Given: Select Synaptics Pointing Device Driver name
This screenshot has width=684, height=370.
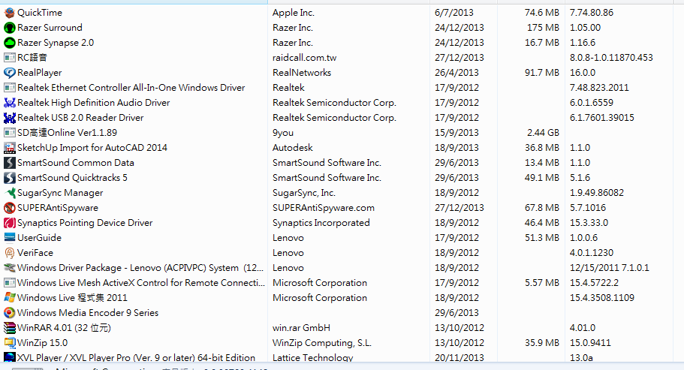Looking at the screenshot, I should point(85,223).
